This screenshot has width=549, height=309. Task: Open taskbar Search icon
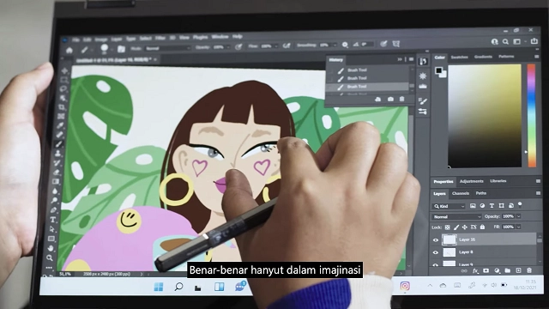pos(178,287)
